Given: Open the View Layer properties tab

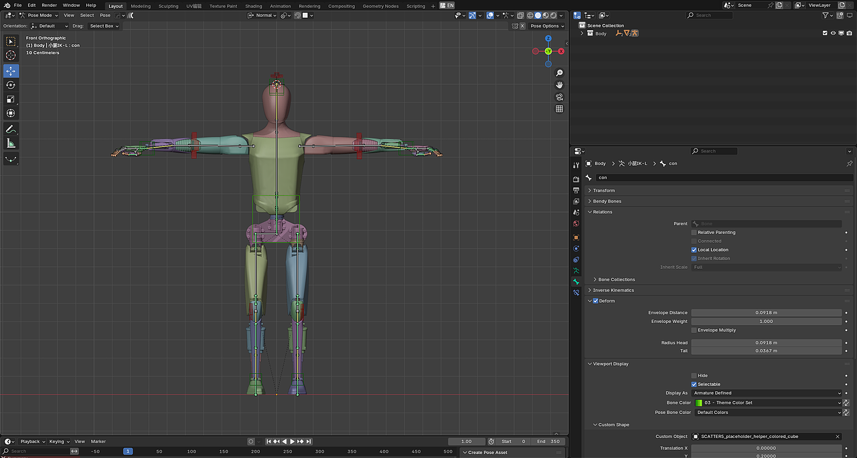Looking at the screenshot, I should coord(576,201).
